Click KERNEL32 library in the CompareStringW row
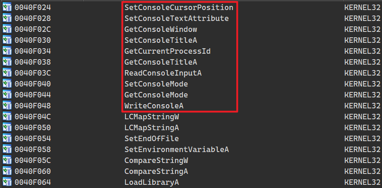The image size is (382, 188). [x=362, y=161]
